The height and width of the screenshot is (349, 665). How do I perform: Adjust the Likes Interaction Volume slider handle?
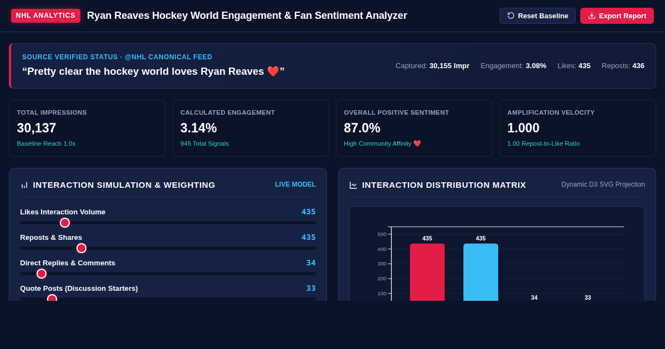[65, 223]
